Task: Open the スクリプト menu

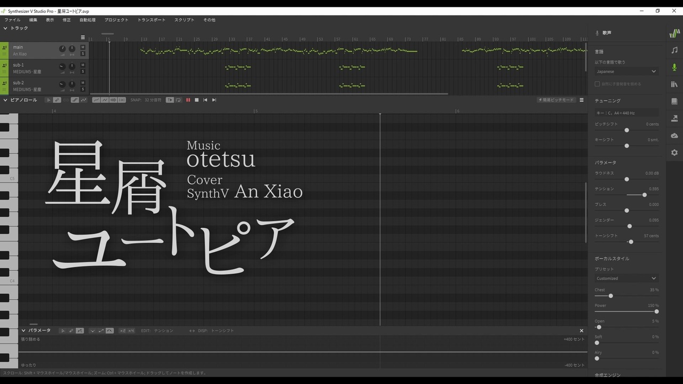Action: click(184, 20)
